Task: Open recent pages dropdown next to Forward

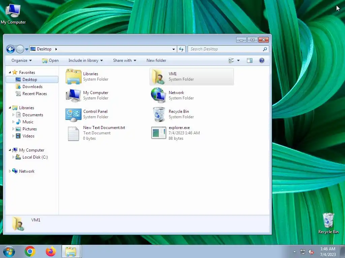Action: point(27,49)
